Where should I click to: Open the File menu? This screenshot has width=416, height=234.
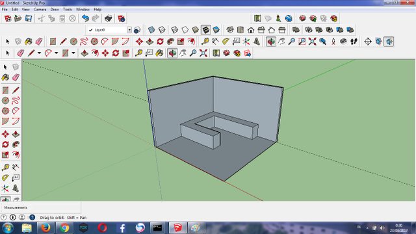point(5,9)
